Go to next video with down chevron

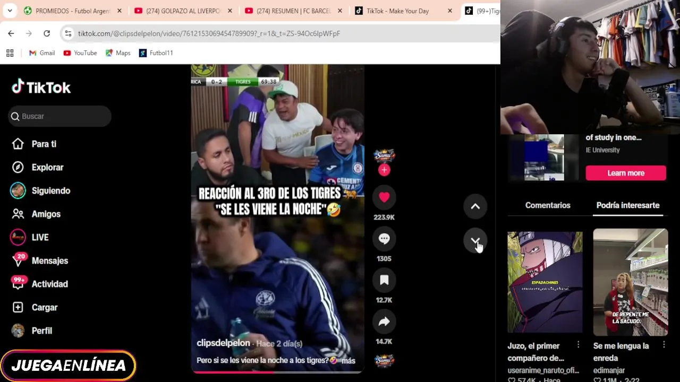(475, 241)
